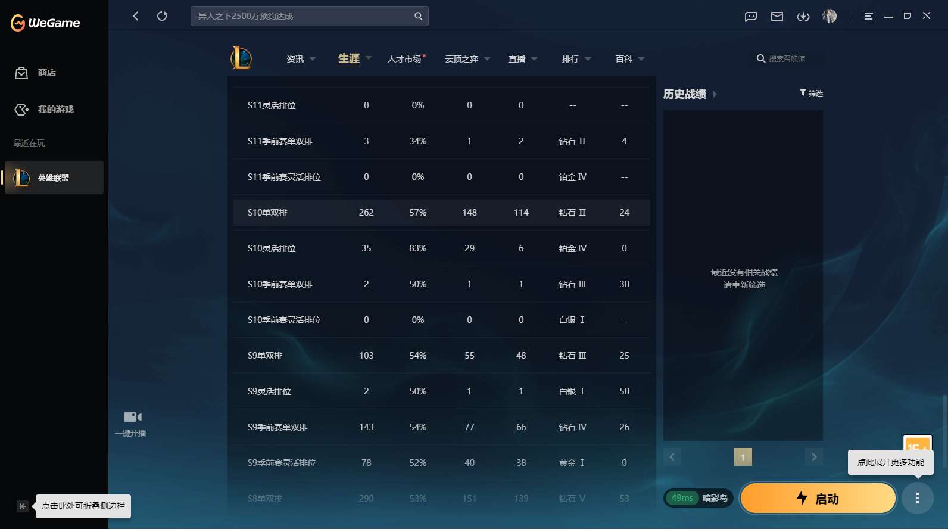This screenshot has height=529, width=948.
Task: Select the S11季前赛灵活排位 row
Action: 441,177
